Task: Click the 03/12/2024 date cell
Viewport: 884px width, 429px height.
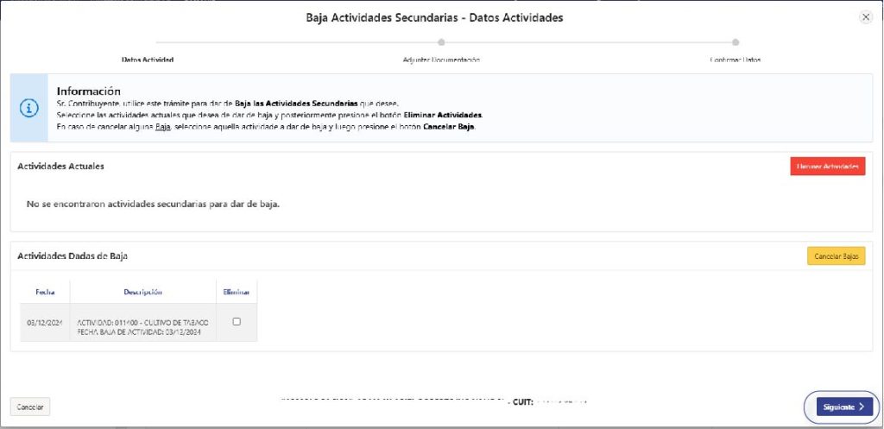Action: (x=45, y=322)
